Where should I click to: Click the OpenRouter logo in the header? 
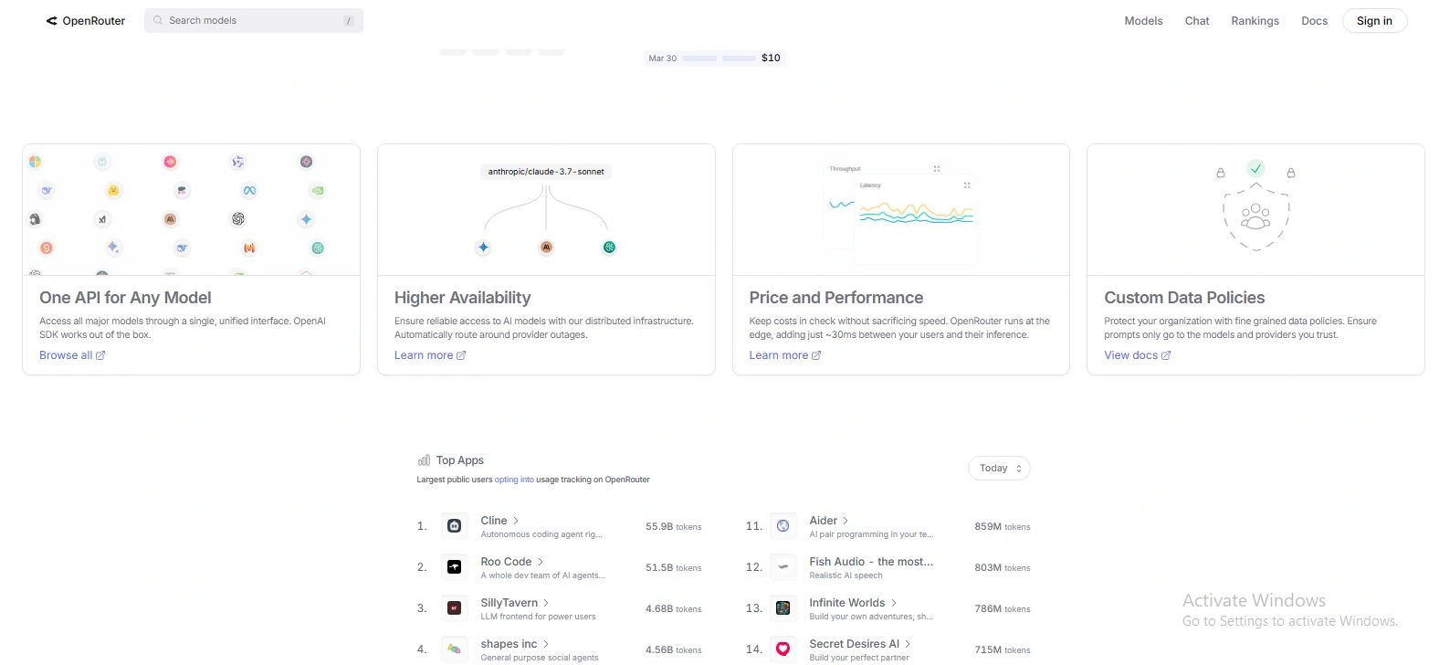tap(85, 20)
